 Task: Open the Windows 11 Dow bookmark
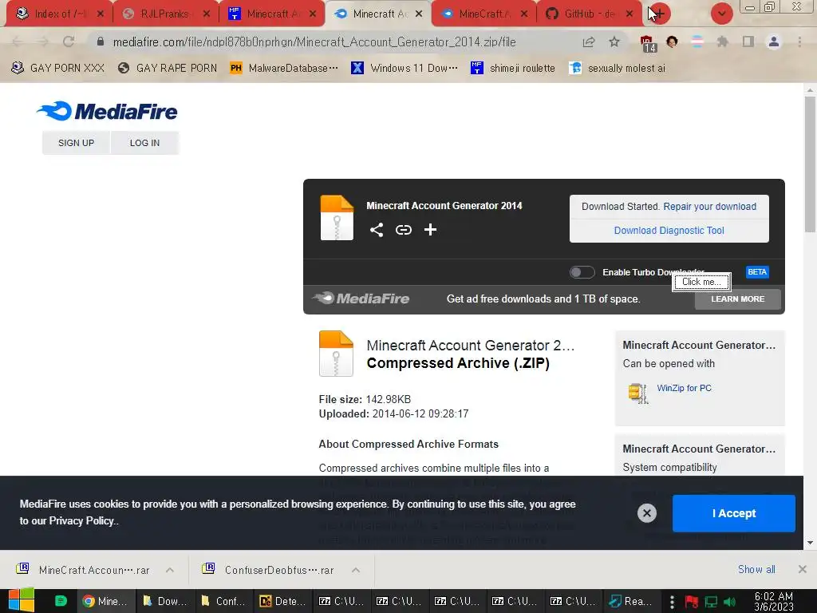[x=405, y=68]
